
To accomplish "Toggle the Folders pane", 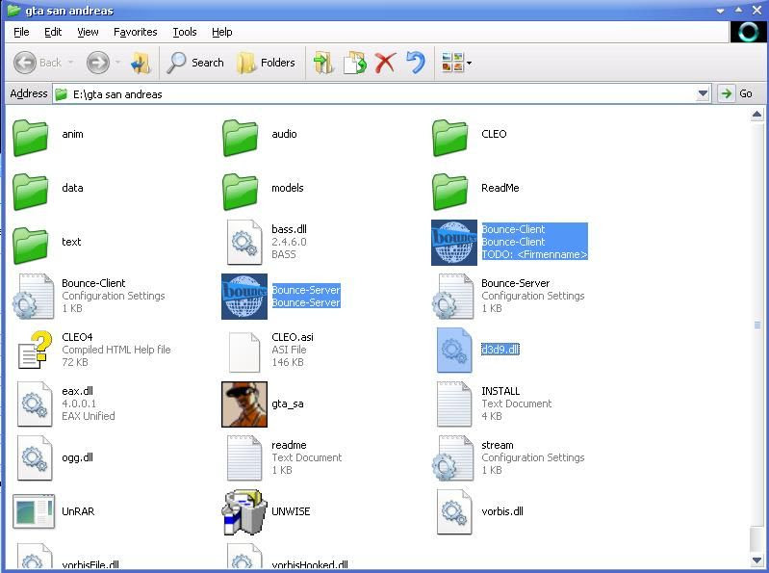I will click(x=266, y=63).
